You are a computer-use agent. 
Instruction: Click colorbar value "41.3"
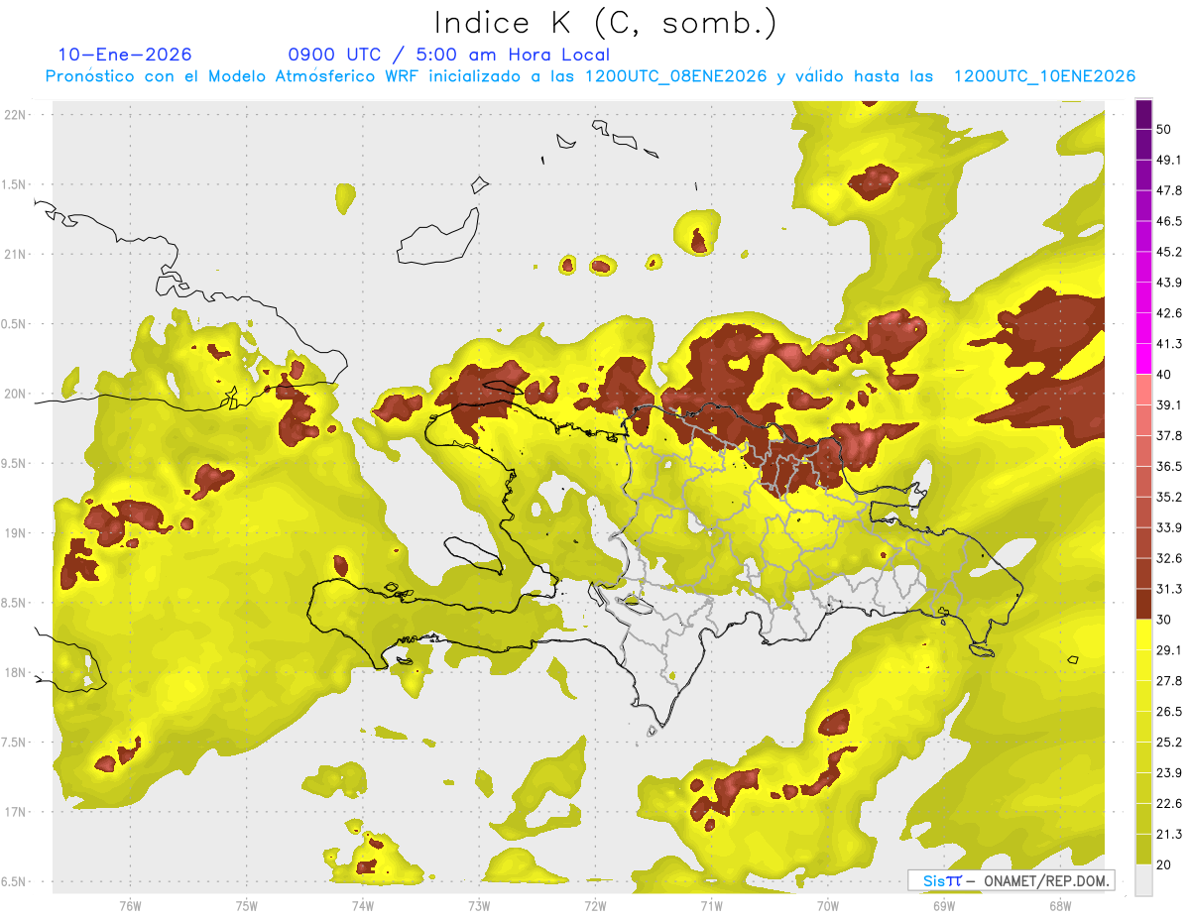pos(1169,344)
